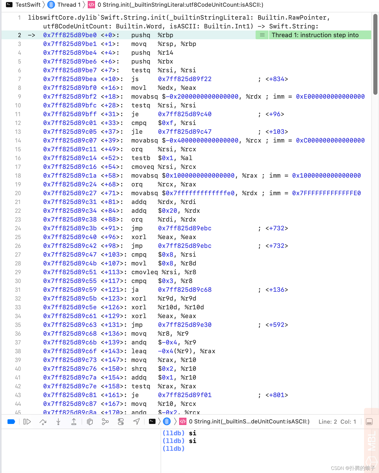Open the Thread 1 breadcrumb menu
The height and width of the screenshot is (473, 379).
click(69, 5)
